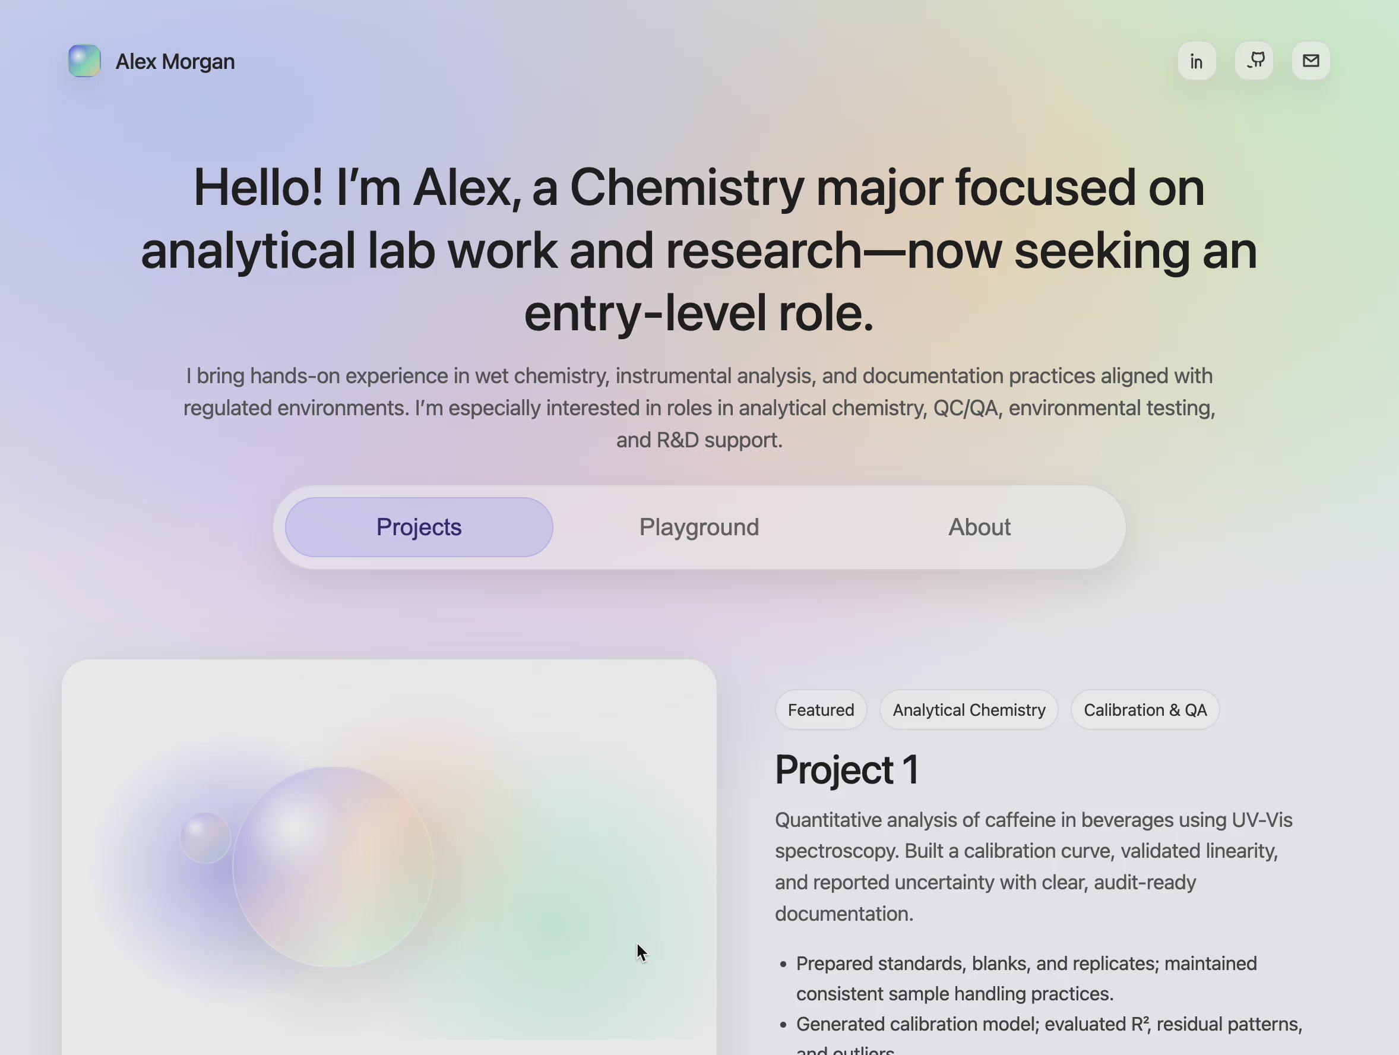Viewport: 1399px width, 1055px height.
Task: Toggle the Featured filter chip
Action: (820, 709)
